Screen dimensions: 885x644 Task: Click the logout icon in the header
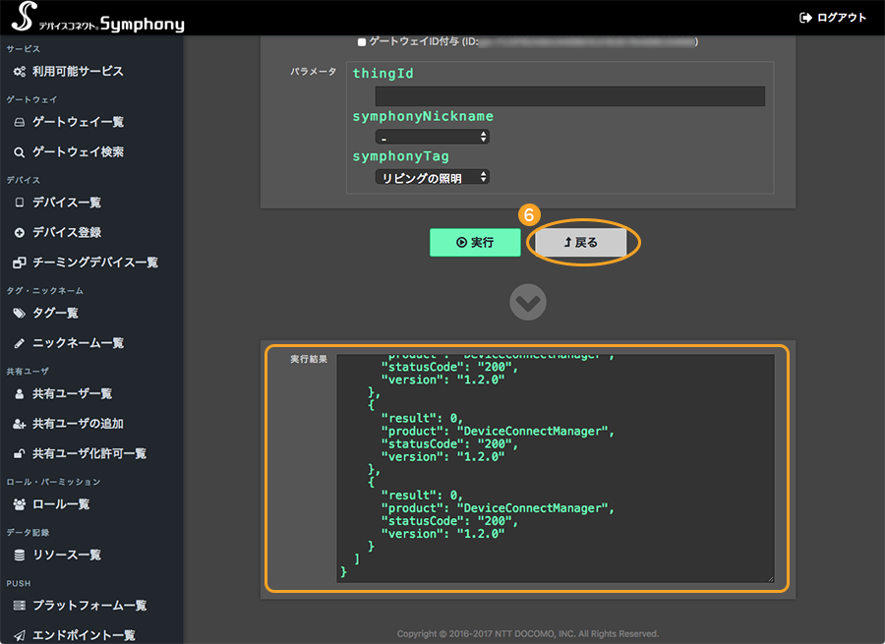pyautogui.click(x=805, y=18)
